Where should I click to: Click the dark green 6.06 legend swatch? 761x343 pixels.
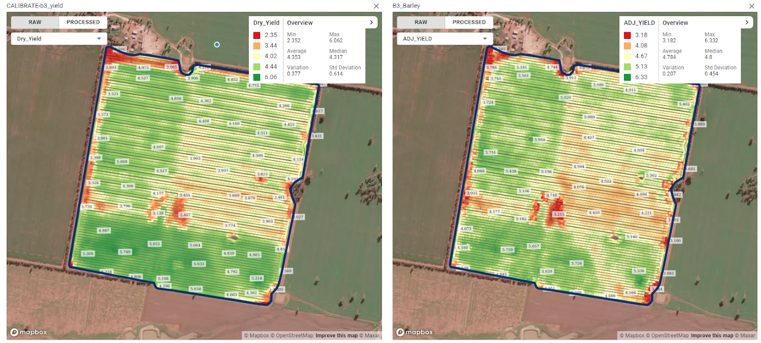tap(257, 77)
